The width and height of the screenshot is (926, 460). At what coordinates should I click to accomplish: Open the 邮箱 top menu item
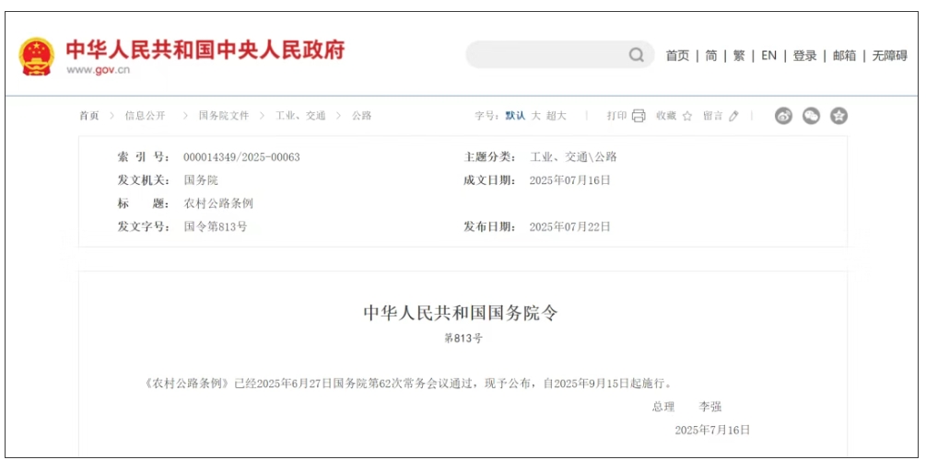click(x=844, y=56)
